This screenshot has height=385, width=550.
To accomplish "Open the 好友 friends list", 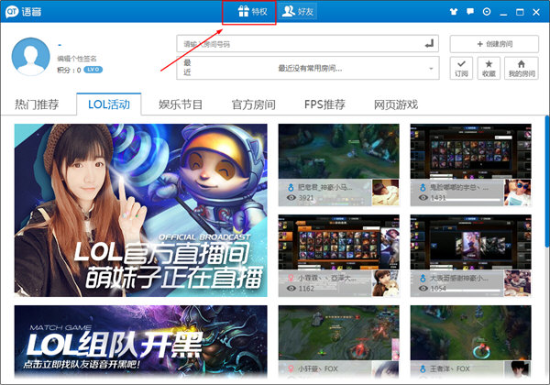I will pyautogui.click(x=300, y=12).
